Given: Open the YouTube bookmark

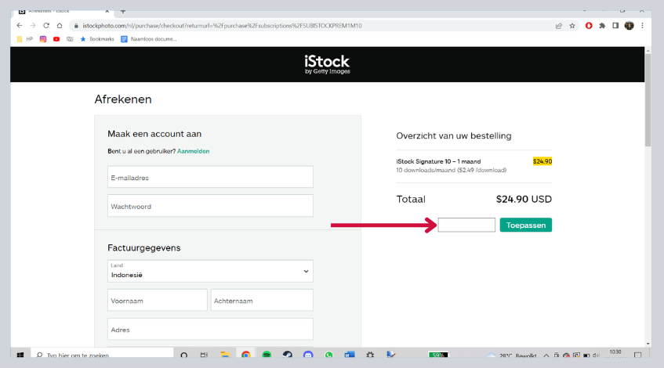Looking at the screenshot, I should pyautogui.click(x=56, y=39).
